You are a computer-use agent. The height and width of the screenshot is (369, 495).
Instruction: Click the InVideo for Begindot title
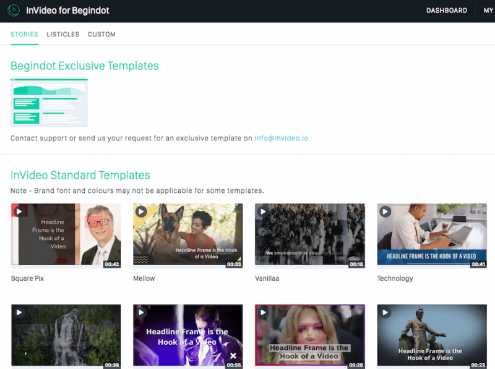pyautogui.click(x=67, y=11)
